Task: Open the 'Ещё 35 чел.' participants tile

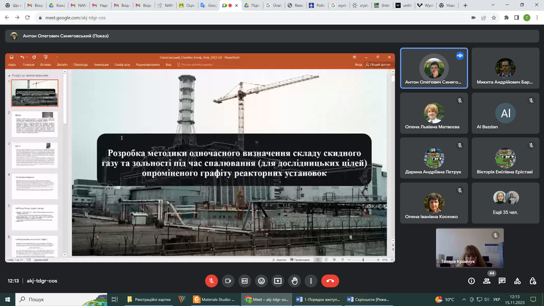Action: 504,203
